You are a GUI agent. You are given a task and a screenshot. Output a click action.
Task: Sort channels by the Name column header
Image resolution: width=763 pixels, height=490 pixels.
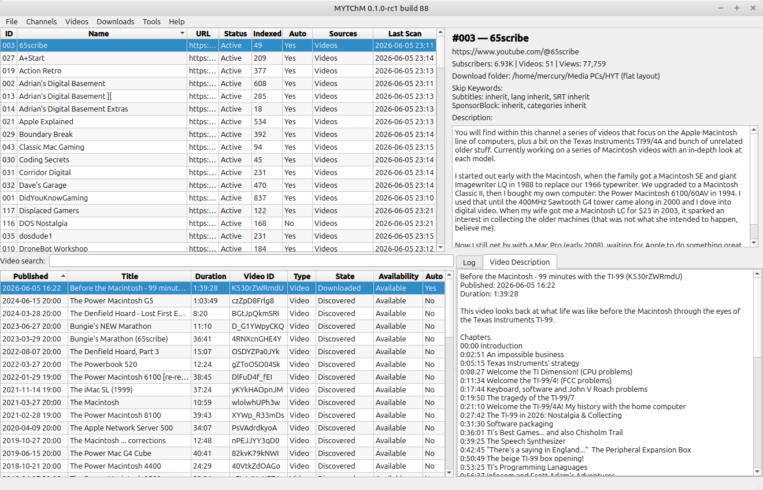click(x=102, y=34)
